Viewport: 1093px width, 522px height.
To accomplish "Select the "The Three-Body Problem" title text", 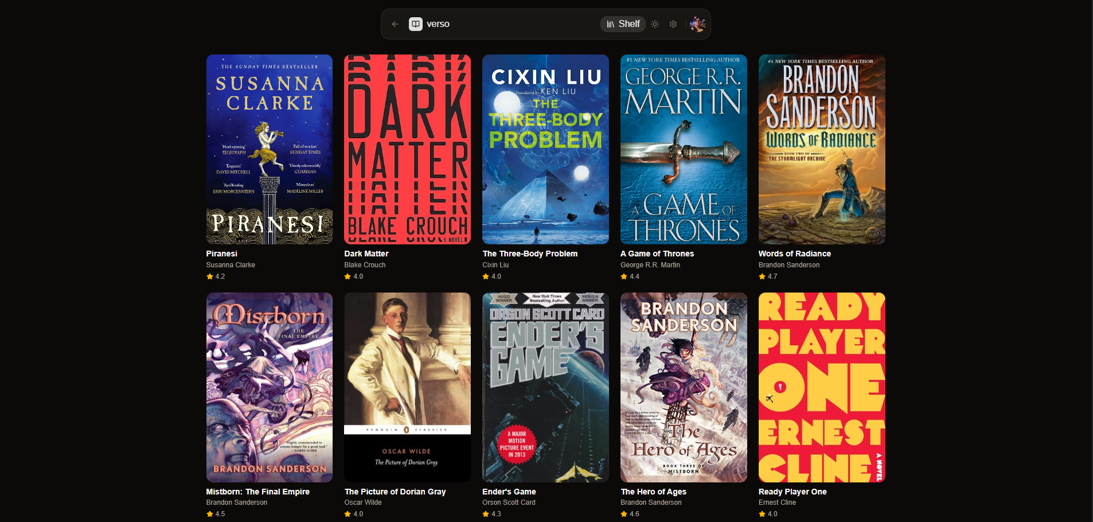I will pyautogui.click(x=530, y=254).
